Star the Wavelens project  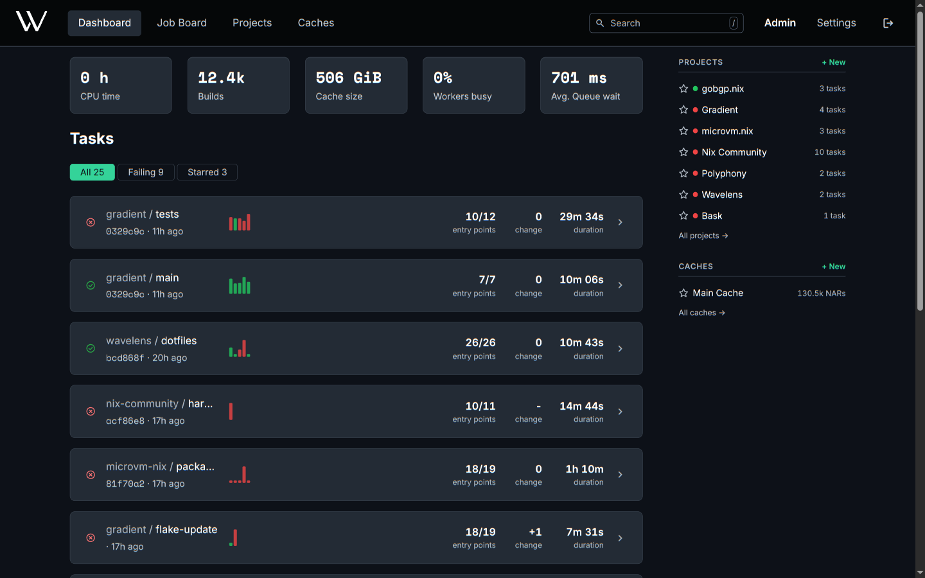point(683,195)
